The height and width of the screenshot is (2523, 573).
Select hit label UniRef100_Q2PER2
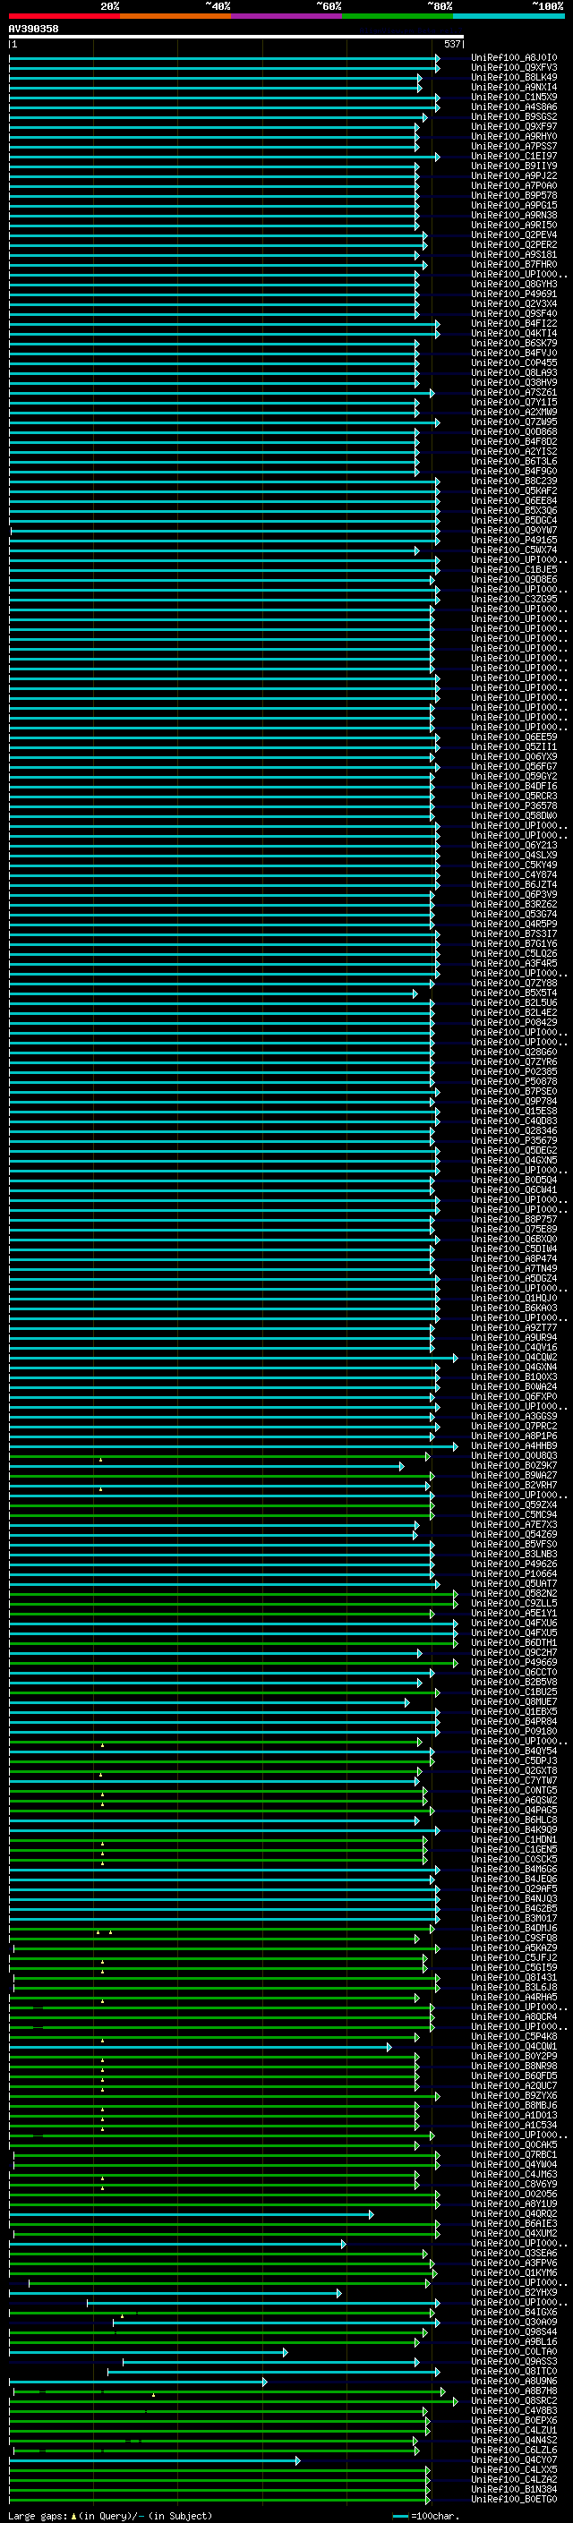point(514,245)
